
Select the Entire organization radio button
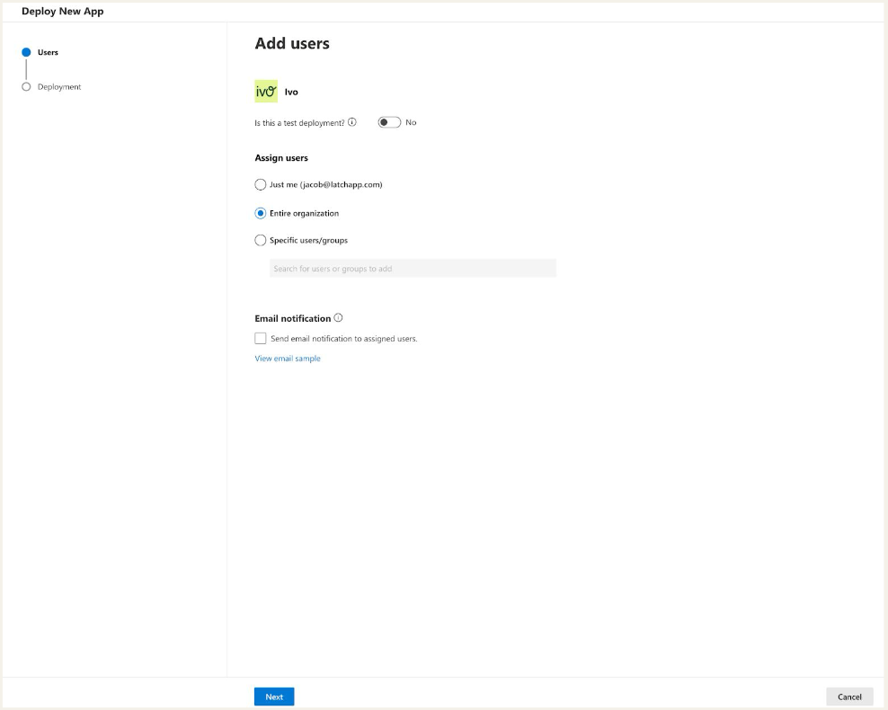pyautogui.click(x=261, y=214)
